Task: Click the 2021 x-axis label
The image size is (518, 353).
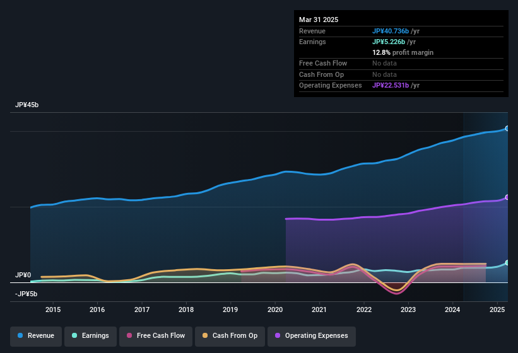Action: (319, 310)
